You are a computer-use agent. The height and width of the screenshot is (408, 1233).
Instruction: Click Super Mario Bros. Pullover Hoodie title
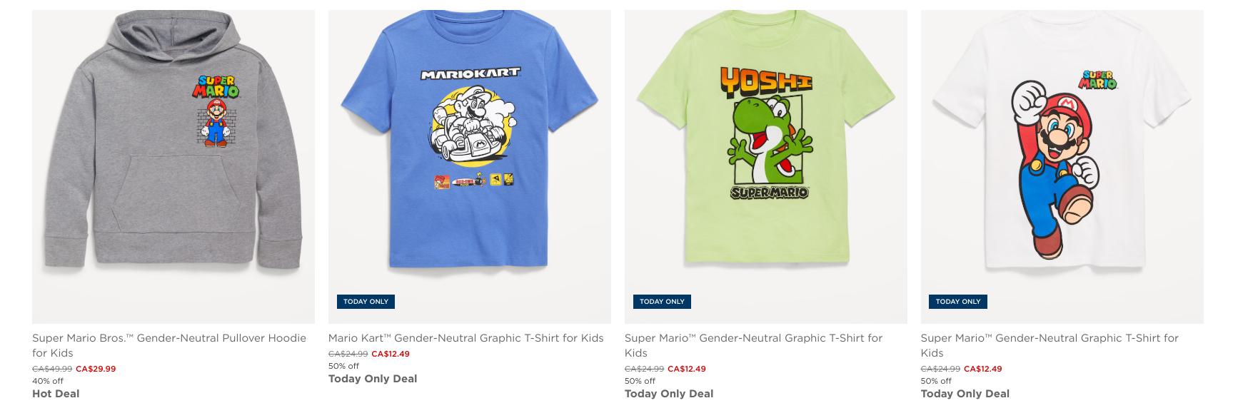click(169, 345)
